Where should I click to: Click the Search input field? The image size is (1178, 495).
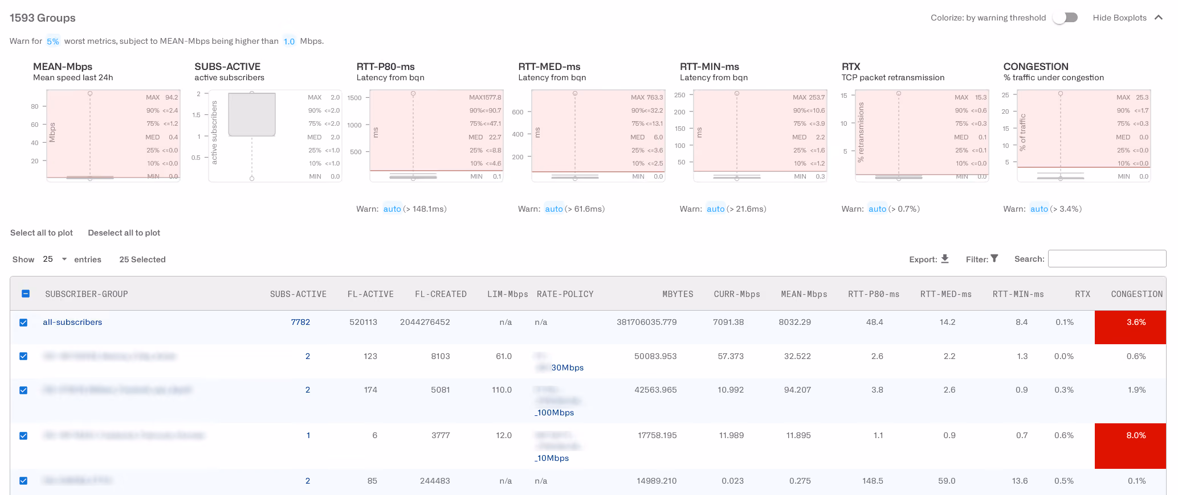(x=1107, y=258)
